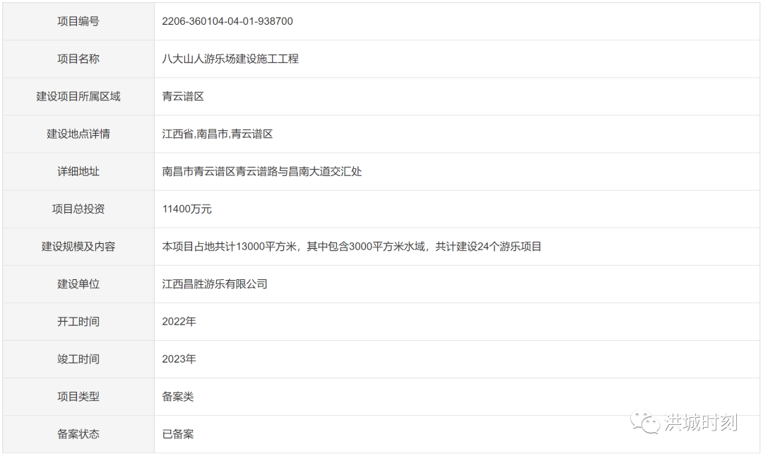The height and width of the screenshot is (456, 763).
Task: Click the 竣工时间 label
Action: [78, 359]
